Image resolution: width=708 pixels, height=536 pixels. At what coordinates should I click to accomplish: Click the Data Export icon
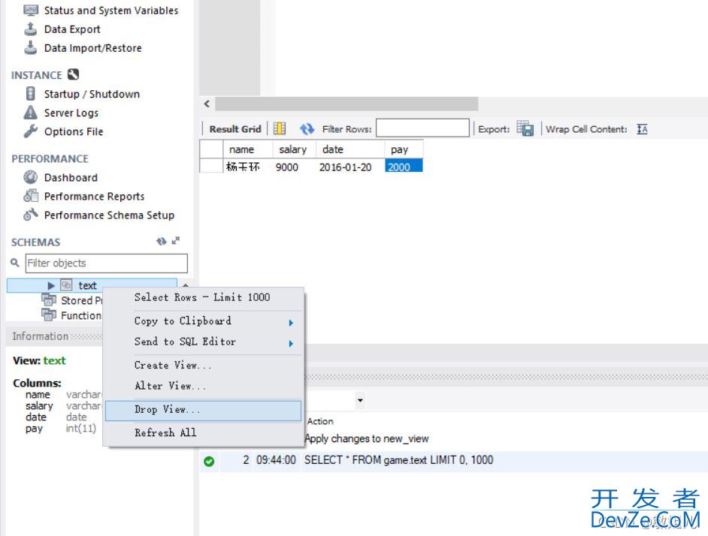[x=30, y=29]
